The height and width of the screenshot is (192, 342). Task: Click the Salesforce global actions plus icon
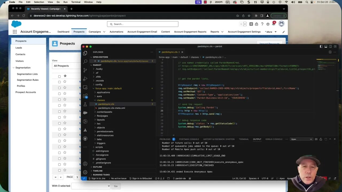[251, 24]
